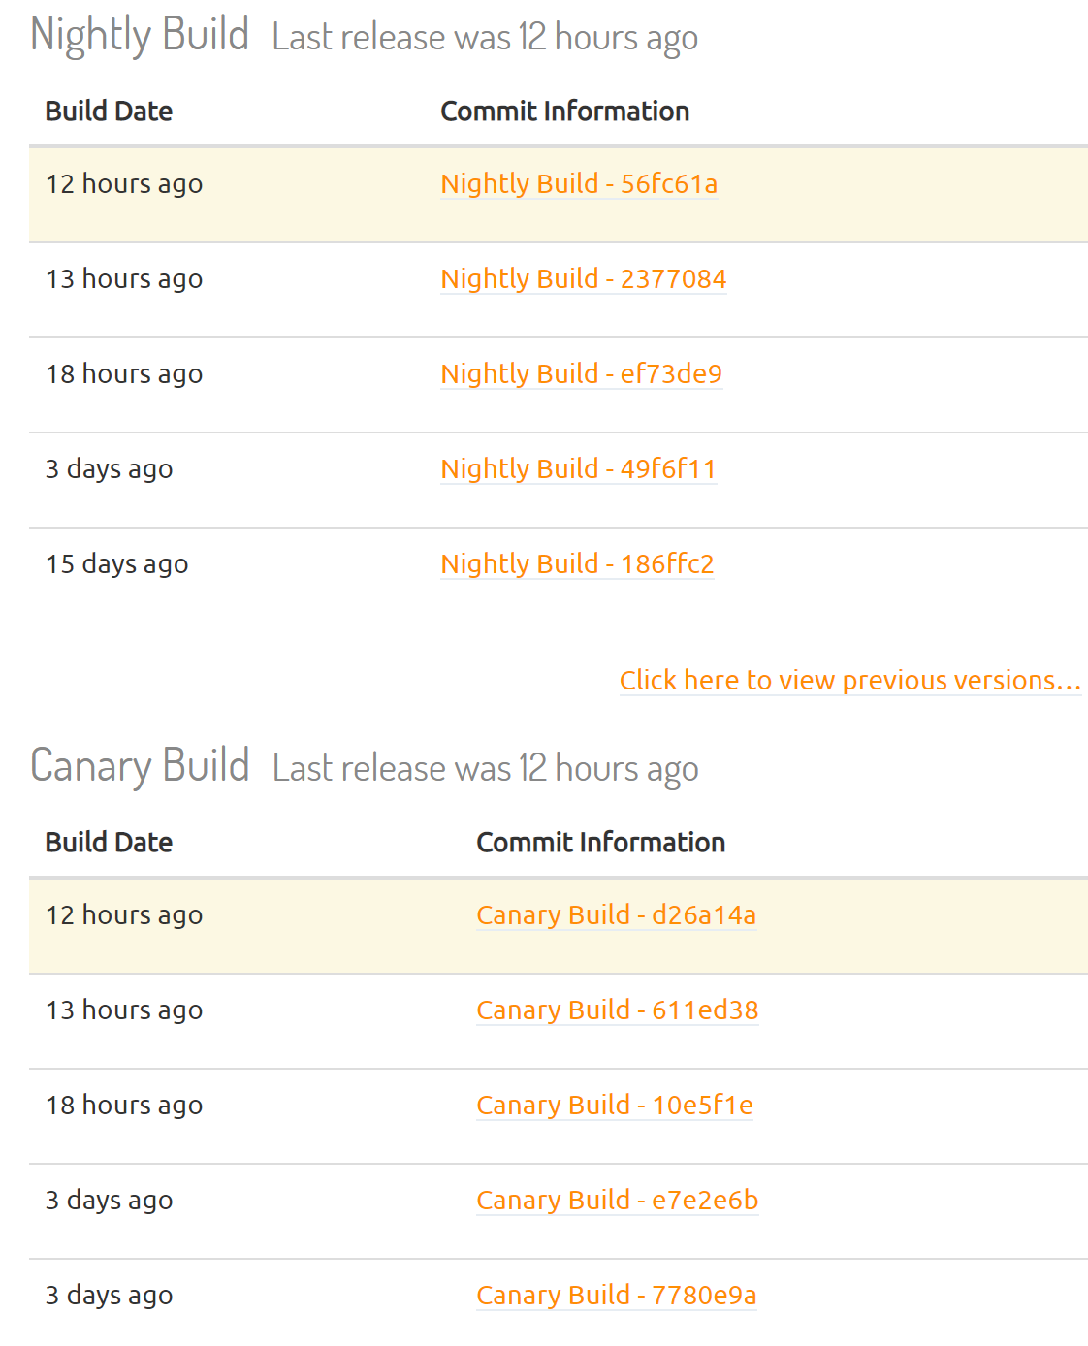1088x1346 pixels.
Task: Open Nightly Build 49f6f11 link
Action: 578,468
